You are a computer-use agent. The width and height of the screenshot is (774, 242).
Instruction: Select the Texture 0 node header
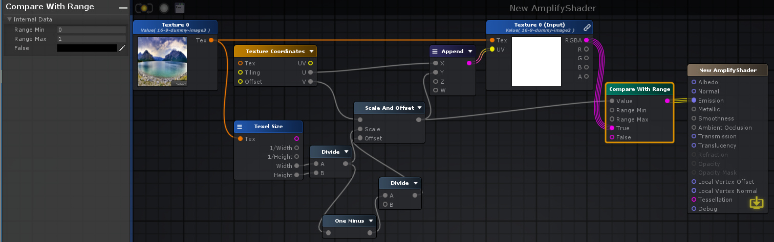pyautogui.click(x=176, y=27)
